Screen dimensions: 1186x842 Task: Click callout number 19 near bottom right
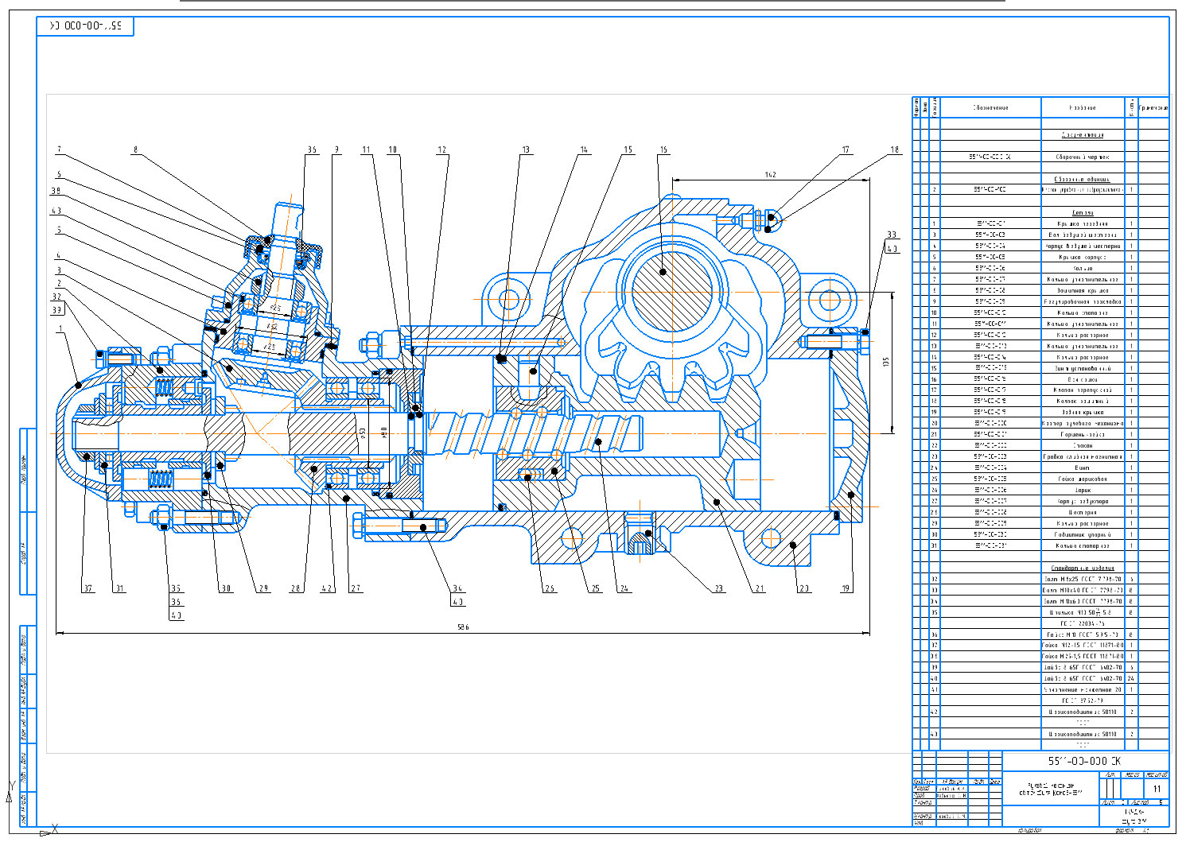click(x=846, y=589)
